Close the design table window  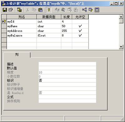tap(121, 4)
